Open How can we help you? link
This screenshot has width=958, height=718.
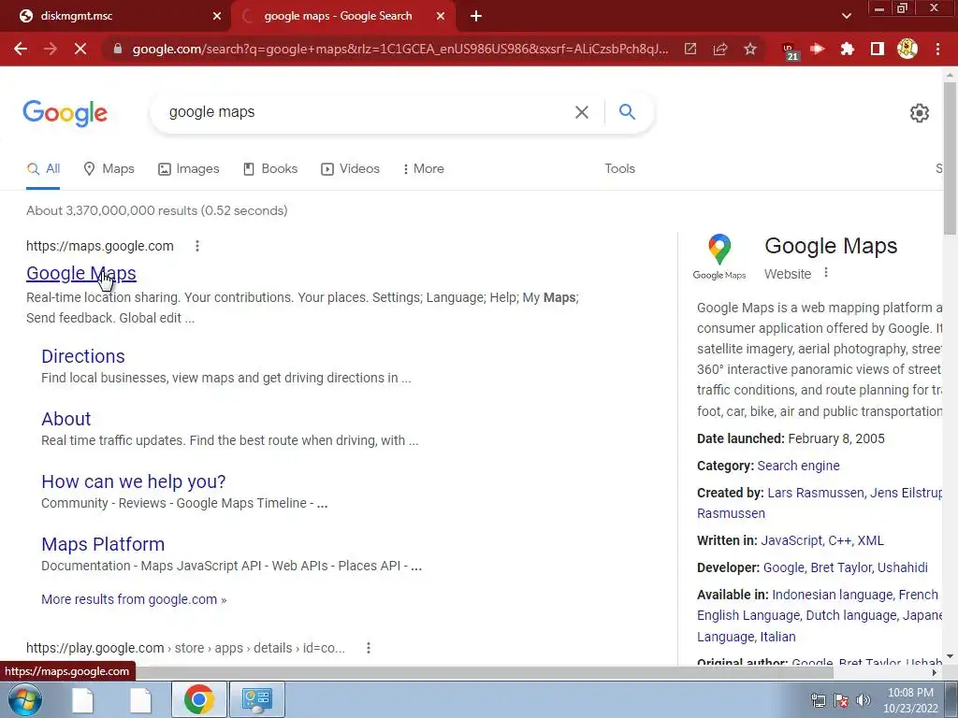tap(133, 481)
